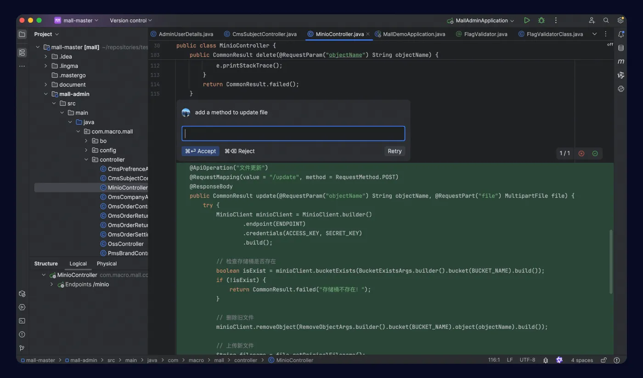Screen dimensions: 643x378
Task: Accept all changes using green check icon
Action: coord(595,153)
